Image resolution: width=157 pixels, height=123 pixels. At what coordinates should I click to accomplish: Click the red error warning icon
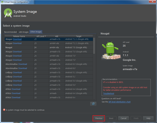(4, 110)
